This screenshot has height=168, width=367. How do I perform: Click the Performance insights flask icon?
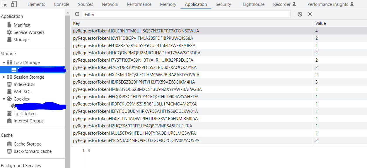click(x=352, y=4)
